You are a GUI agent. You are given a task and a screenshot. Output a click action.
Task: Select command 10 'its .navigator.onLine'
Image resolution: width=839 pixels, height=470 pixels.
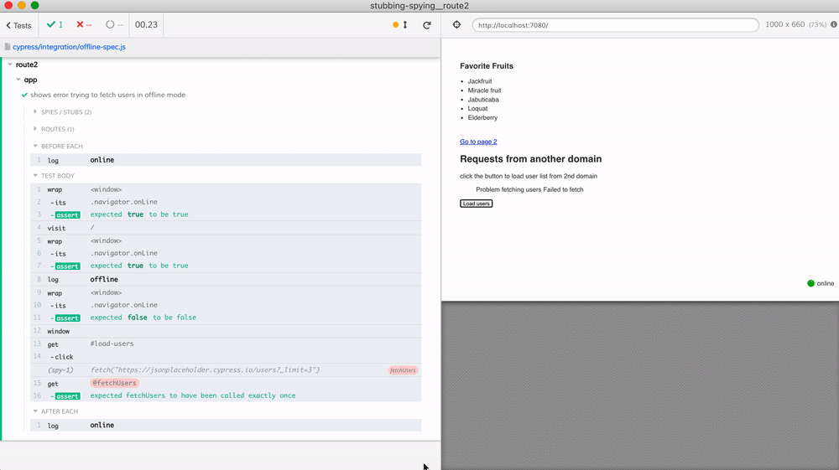click(226, 305)
